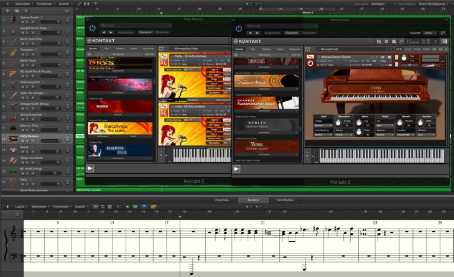Click the duplicate track icon beside plus
Viewport: 454px width, 277px height.
click(x=17, y=11)
